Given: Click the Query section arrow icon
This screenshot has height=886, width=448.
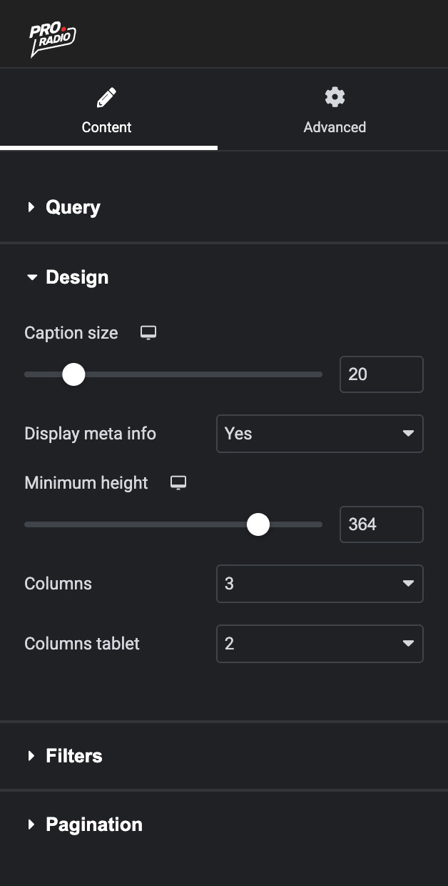Looking at the screenshot, I should (x=31, y=207).
